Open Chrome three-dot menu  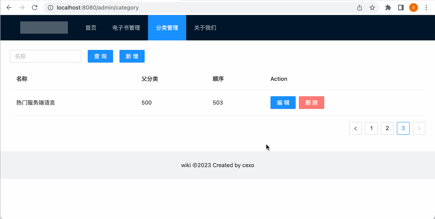click(426, 8)
